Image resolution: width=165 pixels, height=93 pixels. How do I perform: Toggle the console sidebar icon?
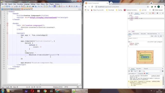coord(129,71)
